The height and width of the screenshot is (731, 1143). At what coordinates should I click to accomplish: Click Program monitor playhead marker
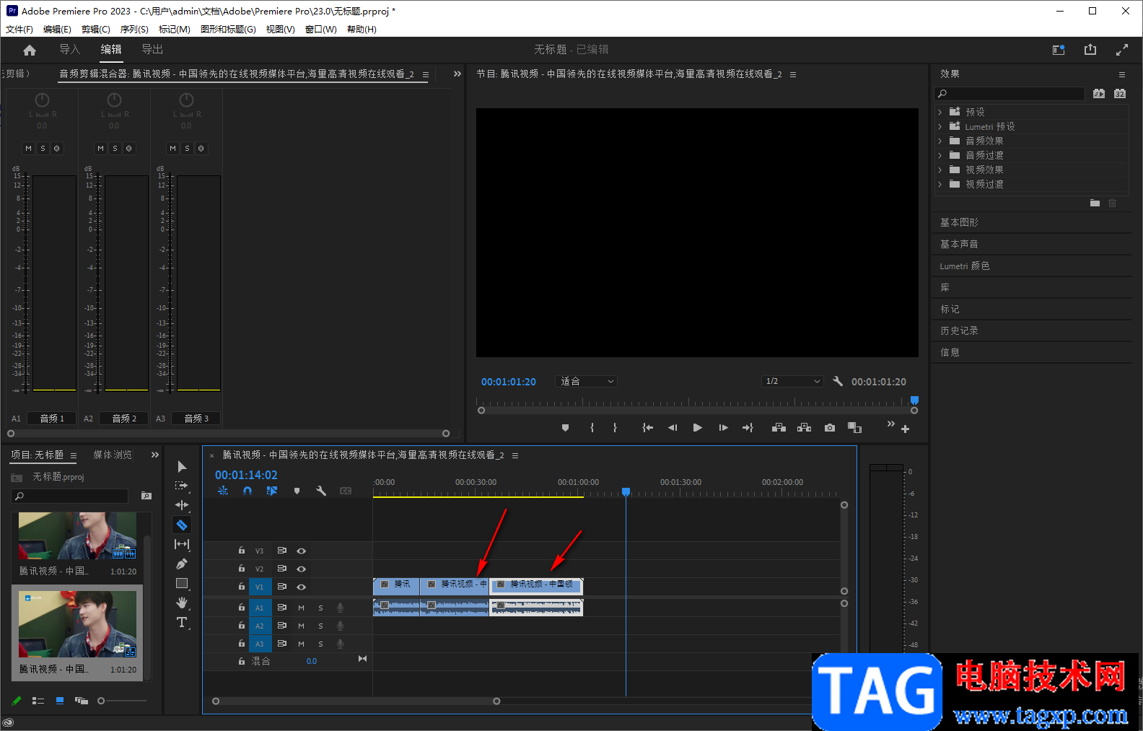[914, 400]
